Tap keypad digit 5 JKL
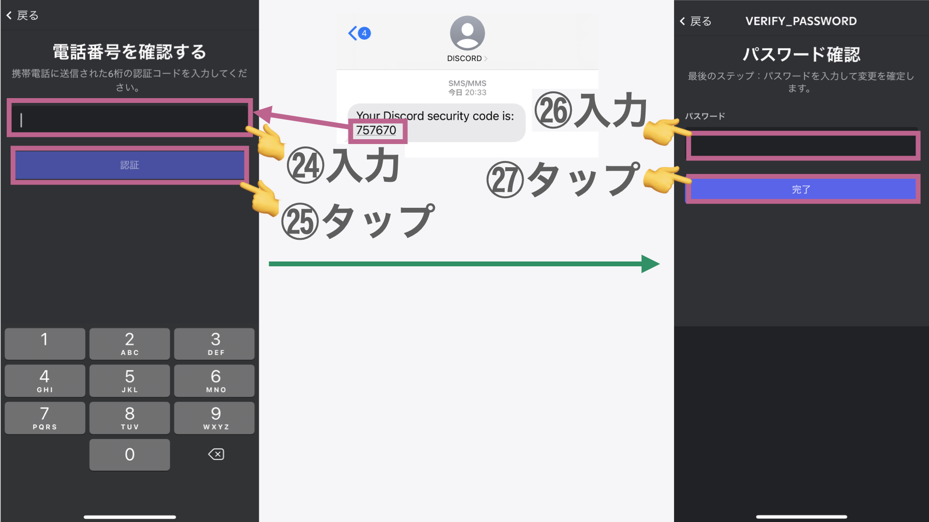This screenshot has width=929, height=522. (x=130, y=381)
